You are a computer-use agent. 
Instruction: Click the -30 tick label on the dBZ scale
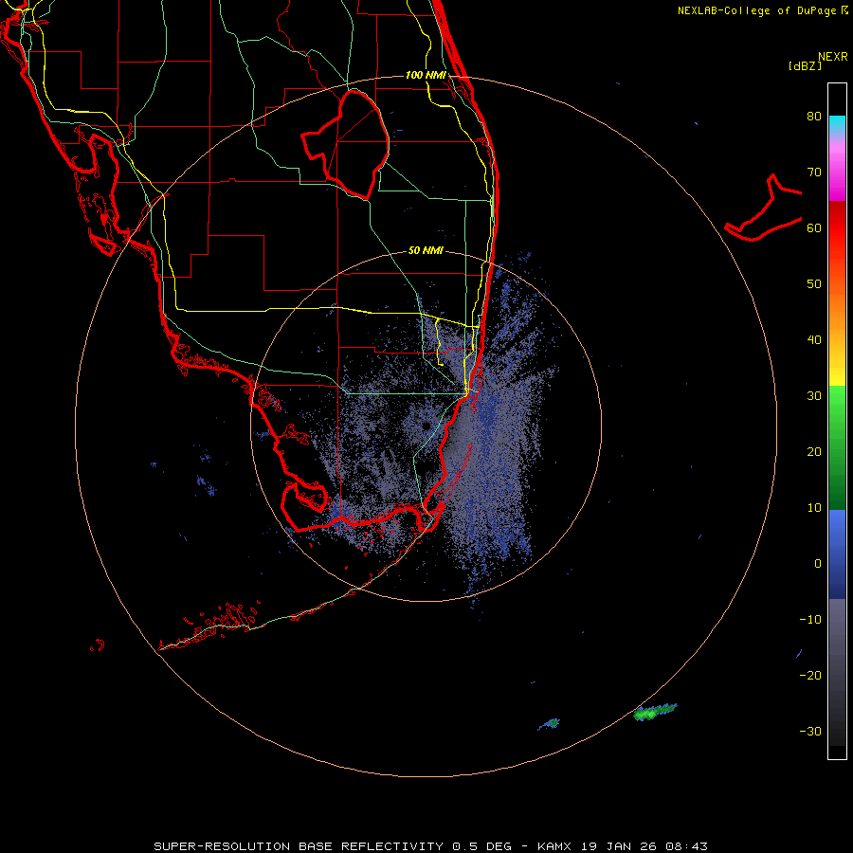coord(810,732)
